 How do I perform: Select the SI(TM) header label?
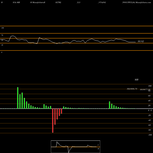point(58,2)
